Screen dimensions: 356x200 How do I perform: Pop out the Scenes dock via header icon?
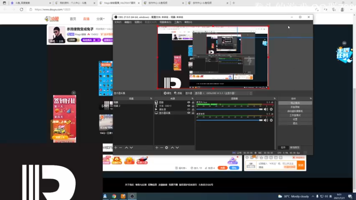point(151,99)
